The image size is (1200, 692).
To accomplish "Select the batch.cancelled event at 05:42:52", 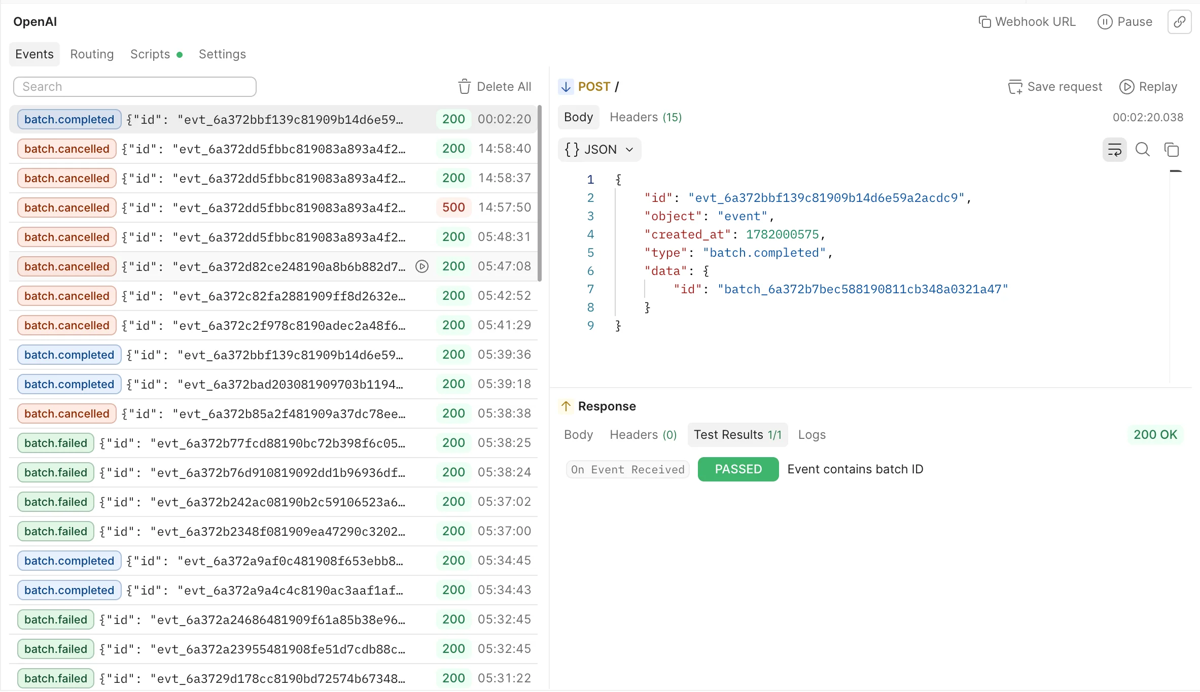I will [x=273, y=296].
